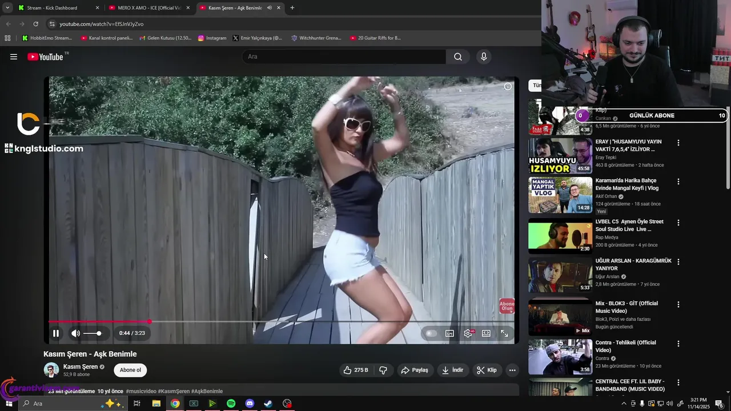The image size is (731, 411).
Task: Open options for Mix - BLOK3 video
Action: pos(678,305)
